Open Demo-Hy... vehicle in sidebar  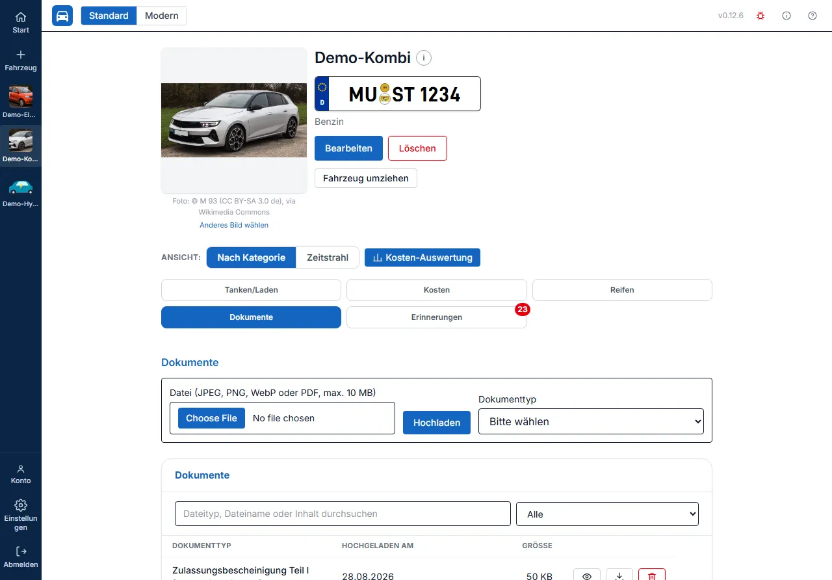click(x=21, y=191)
